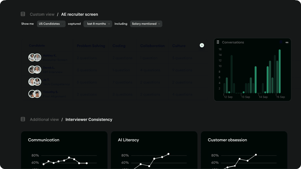Click Ashley K.'s avatar pair
The width and height of the screenshot is (301, 169).
click(x=35, y=57)
